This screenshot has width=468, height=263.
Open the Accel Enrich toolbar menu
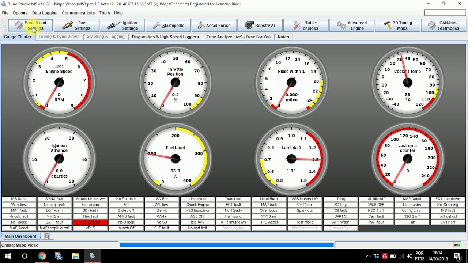(x=214, y=26)
